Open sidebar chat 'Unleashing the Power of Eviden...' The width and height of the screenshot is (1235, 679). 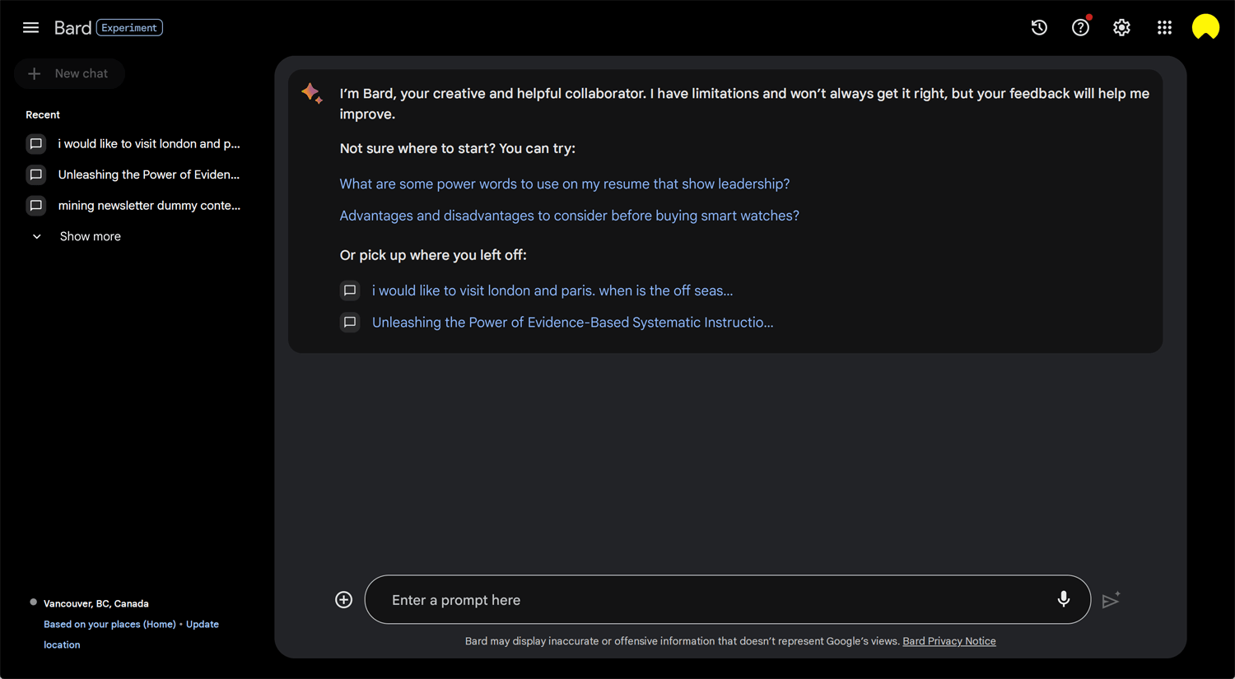pos(149,174)
